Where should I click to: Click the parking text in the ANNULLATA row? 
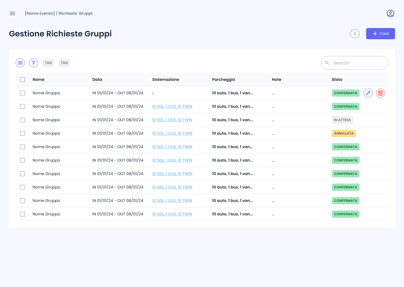tap(233, 133)
